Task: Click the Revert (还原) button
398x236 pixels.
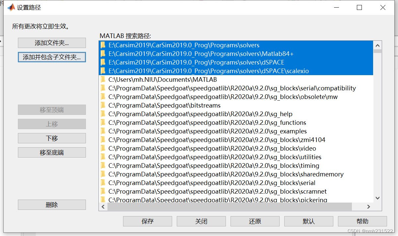Action: coord(255,221)
